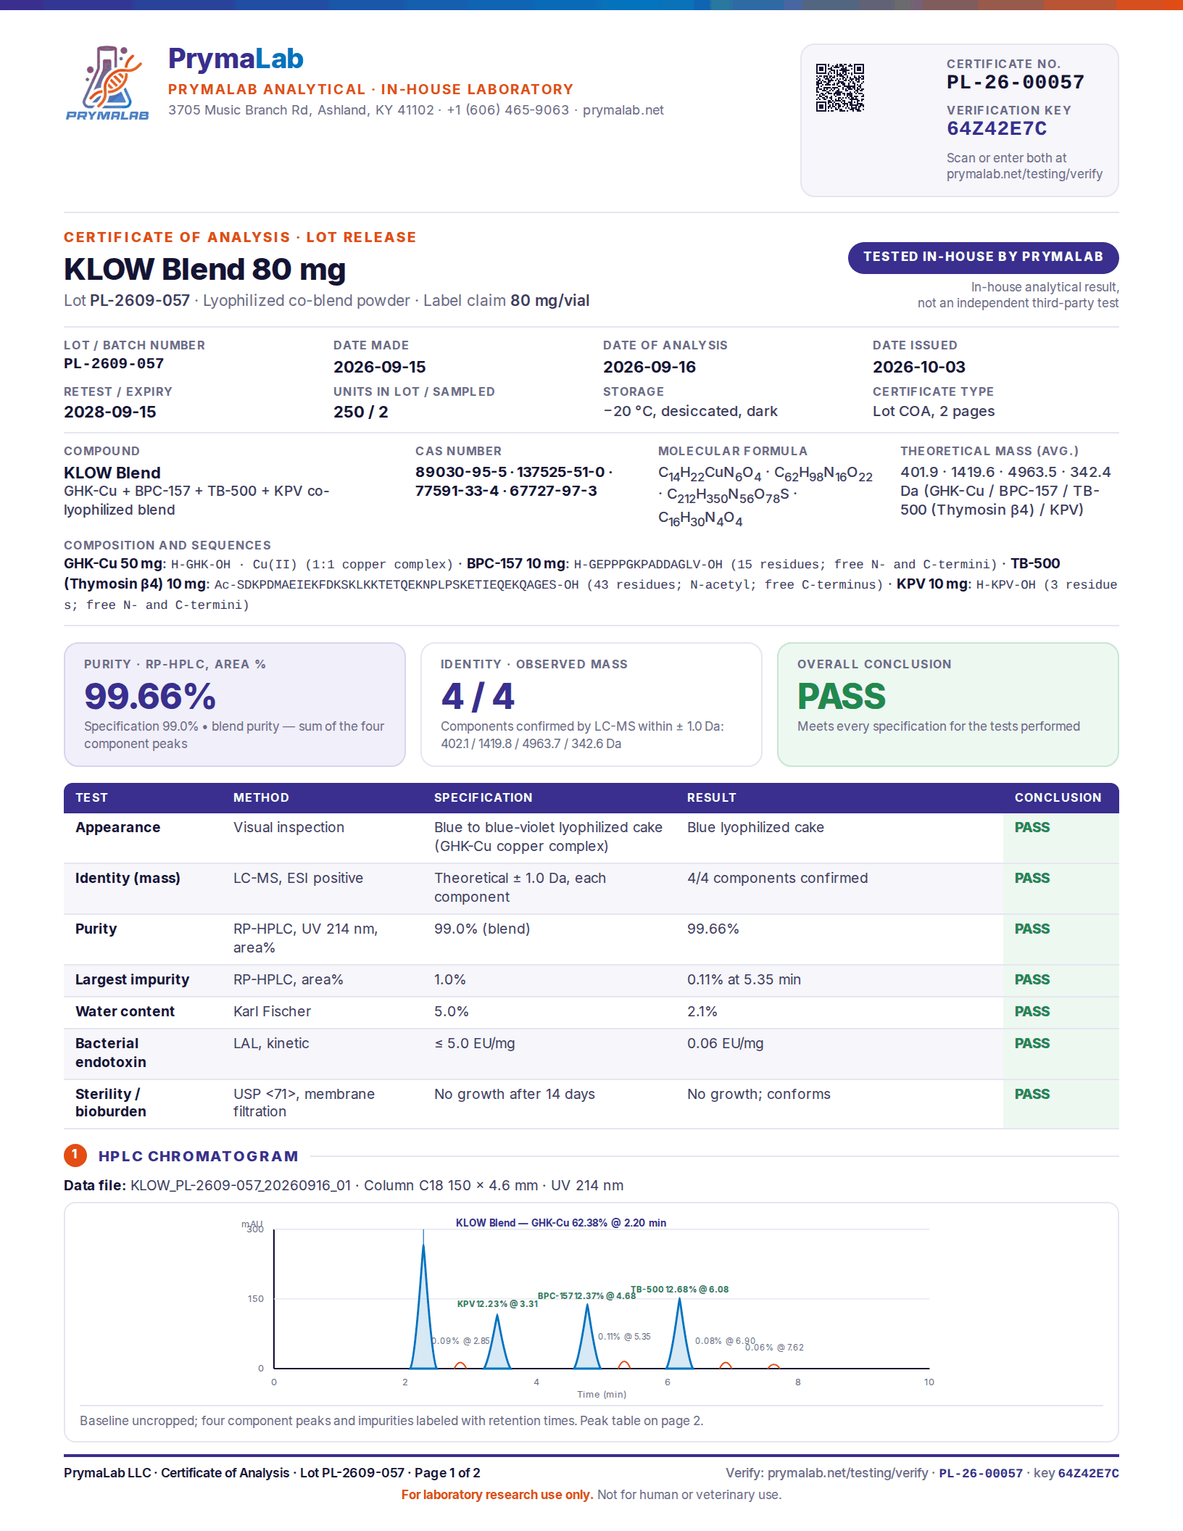Click the Date Issued value 2026-10-03
Image resolution: width=1183 pixels, height=1531 pixels.
click(918, 367)
